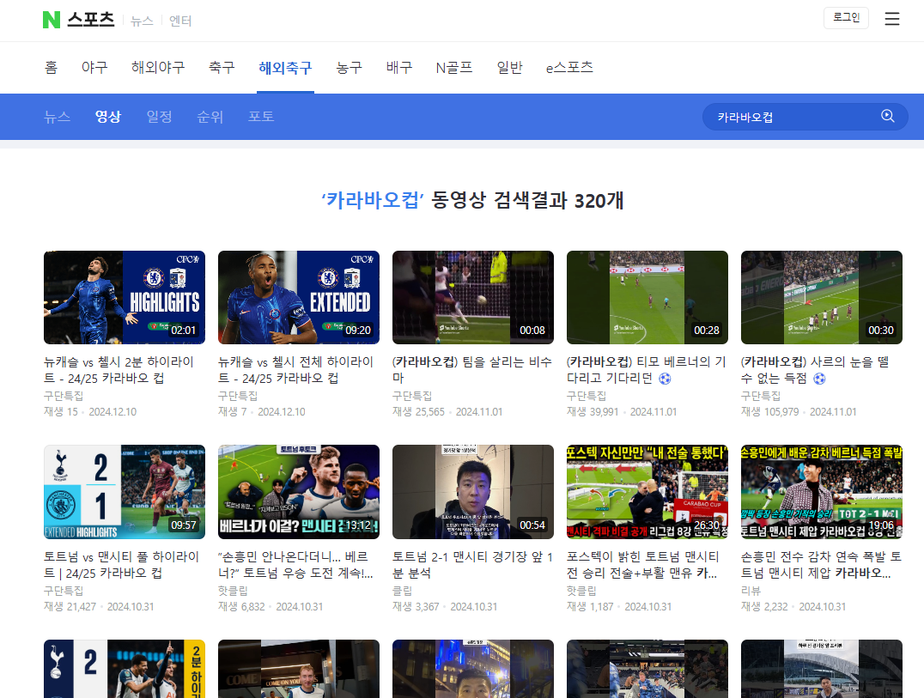The height and width of the screenshot is (698, 924).
Task: Click 리뷰 category label under 손흥민 video
Action: 751,590
